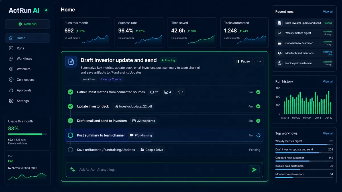342x192 pixels.
Task: Click the verified MRR sparkline chart
Action: (27, 176)
